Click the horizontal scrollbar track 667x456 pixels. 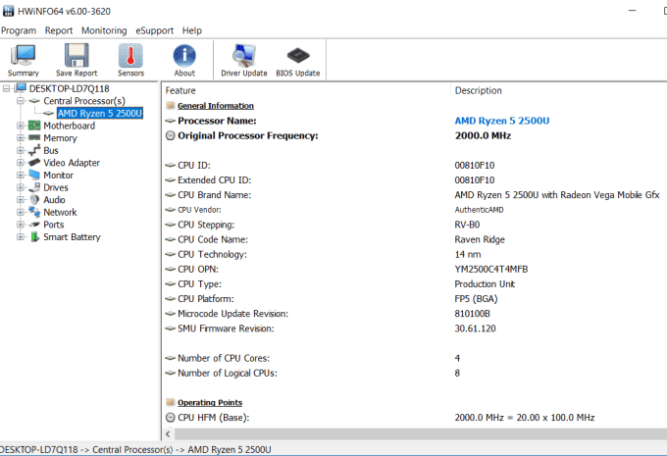click(x=420, y=433)
